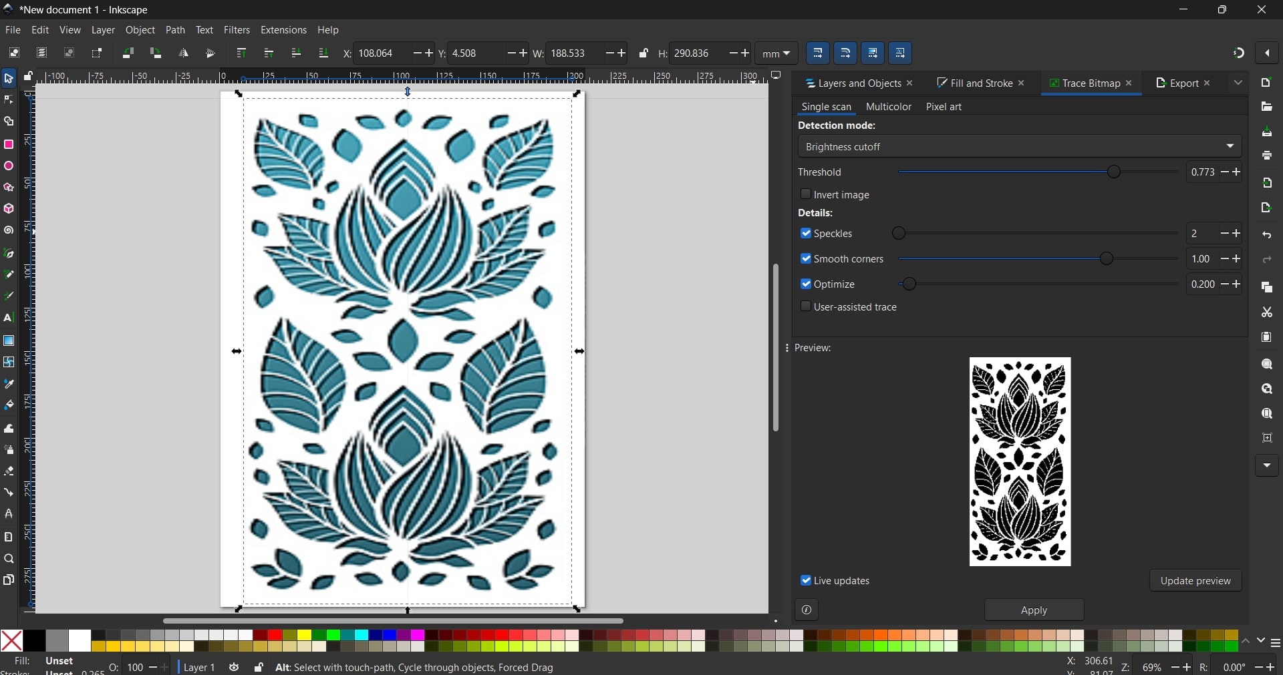Screen dimensions: 1283x675
Task: Open the palette options menu
Action: point(1276,643)
